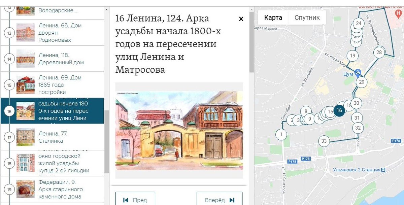Click map marker 31
The height and width of the screenshot is (205, 404).
coord(357,118)
